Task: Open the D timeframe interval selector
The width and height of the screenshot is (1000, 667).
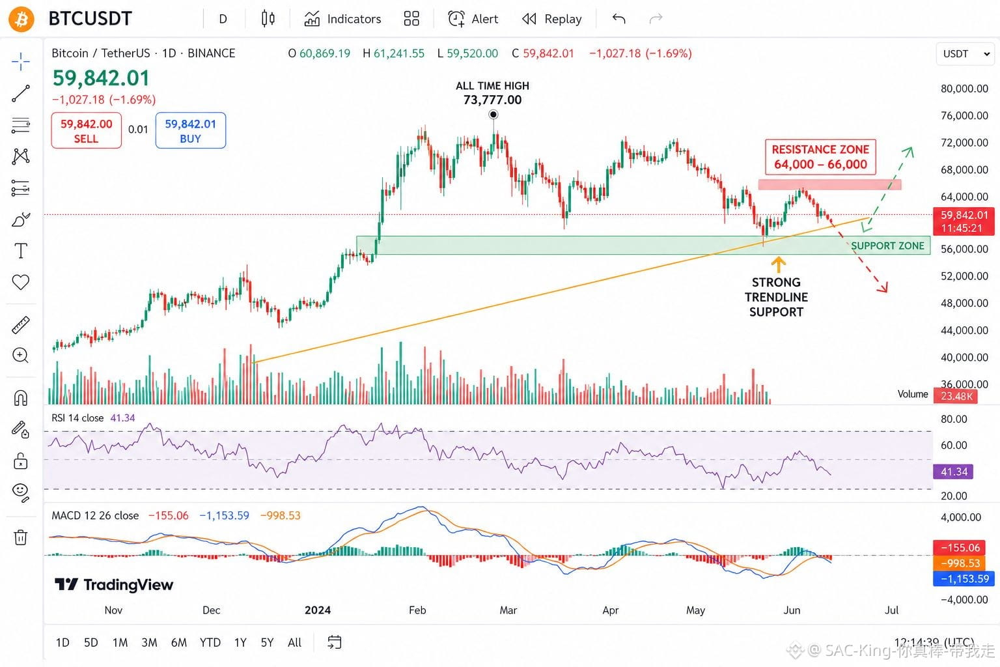Action: point(223,19)
